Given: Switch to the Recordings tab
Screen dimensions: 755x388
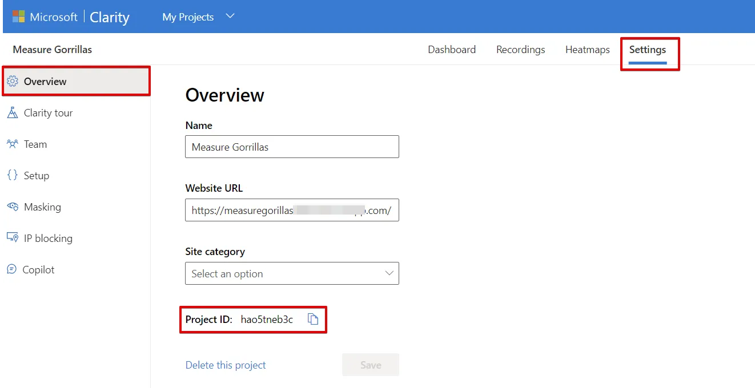Looking at the screenshot, I should [521, 50].
